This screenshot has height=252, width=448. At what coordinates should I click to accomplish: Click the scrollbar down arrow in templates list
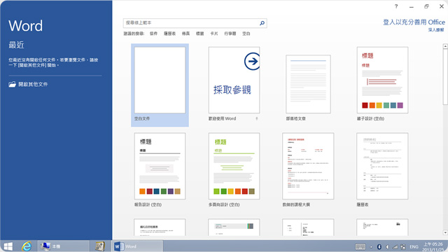coord(445,232)
